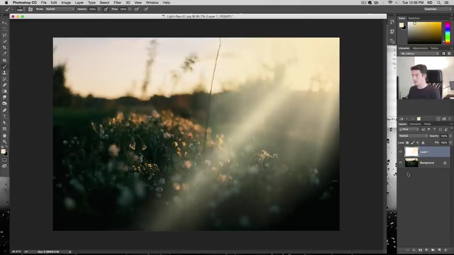Click the foreground color swatch in toolbar
The width and height of the screenshot is (454, 255).
[3, 151]
